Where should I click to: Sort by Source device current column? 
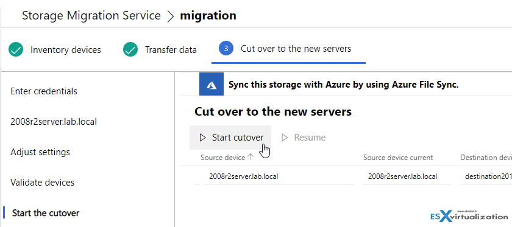point(397,158)
